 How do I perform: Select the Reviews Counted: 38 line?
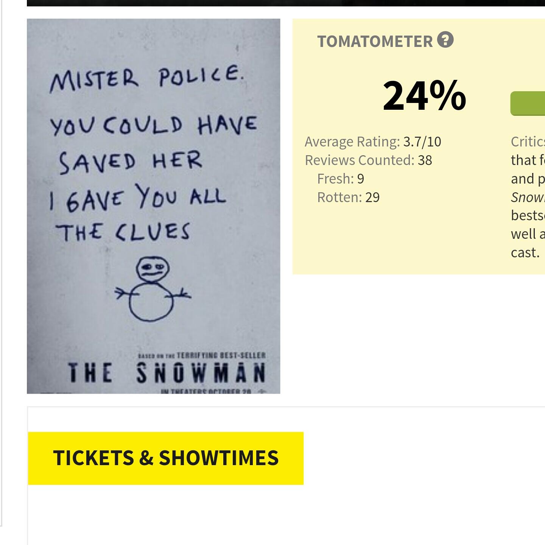(368, 160)
